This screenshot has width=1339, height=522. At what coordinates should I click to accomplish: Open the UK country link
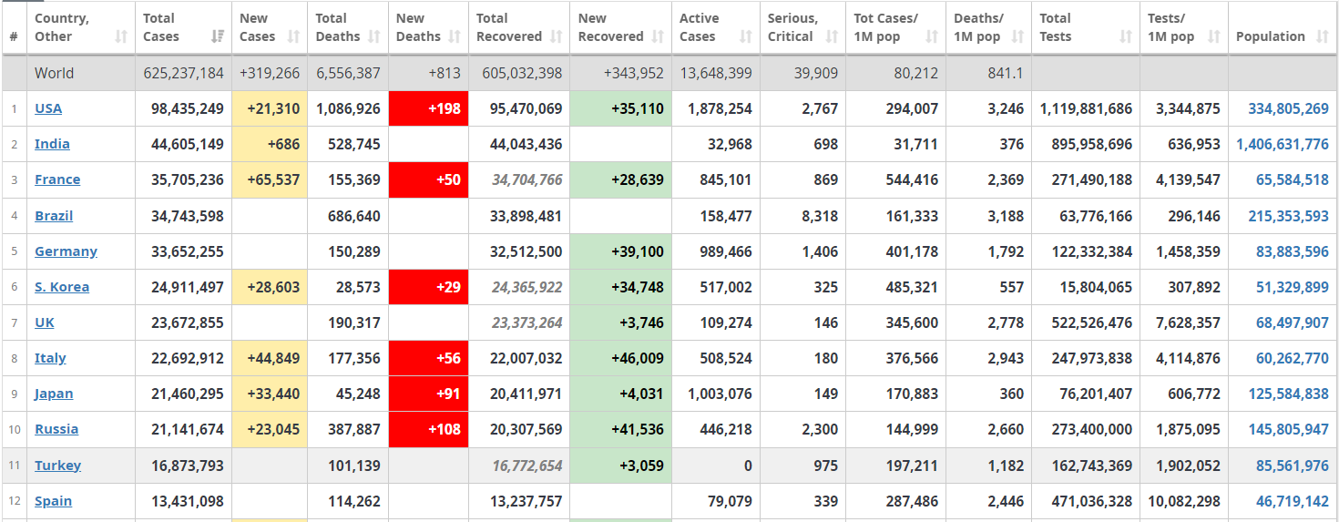point(45,322)
